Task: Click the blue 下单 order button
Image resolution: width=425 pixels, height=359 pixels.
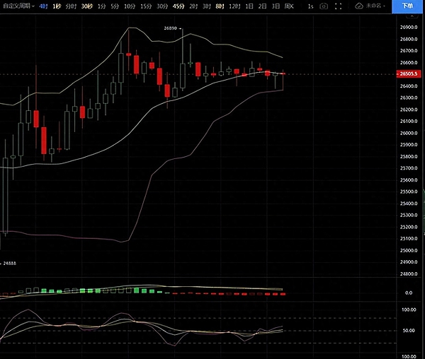Action: [406, 6]
